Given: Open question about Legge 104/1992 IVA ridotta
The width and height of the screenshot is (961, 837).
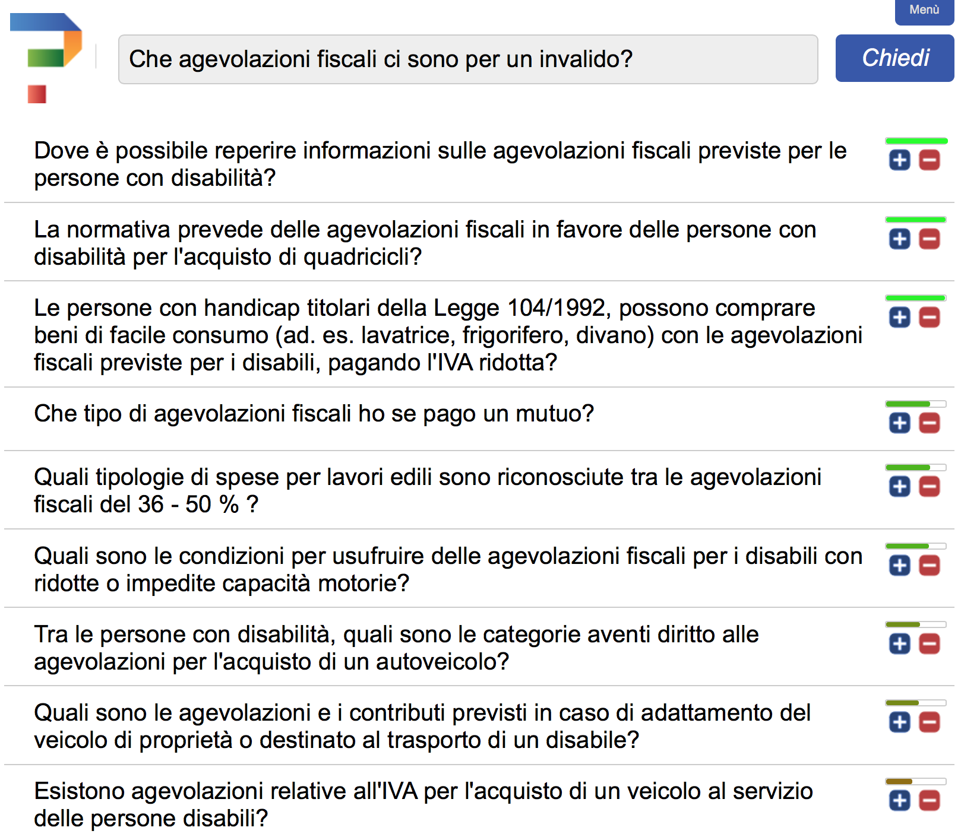Looking at the screenshot, I should pos(447,335).
